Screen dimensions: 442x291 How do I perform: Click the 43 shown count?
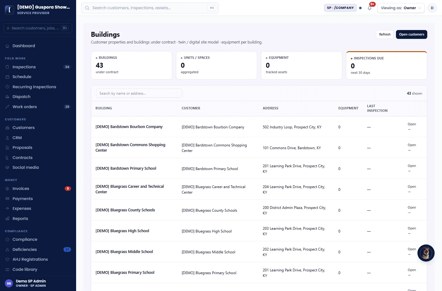click(414, 93)
